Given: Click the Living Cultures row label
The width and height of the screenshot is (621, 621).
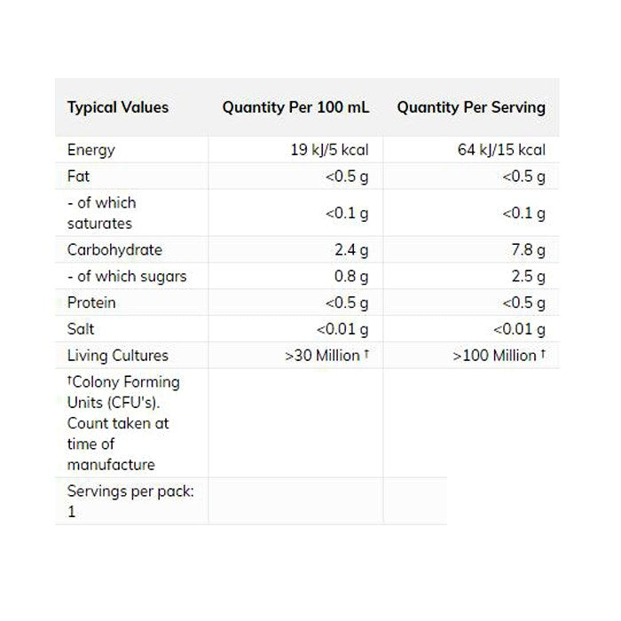Looking at the screenshot, I should tap(117, 356).
